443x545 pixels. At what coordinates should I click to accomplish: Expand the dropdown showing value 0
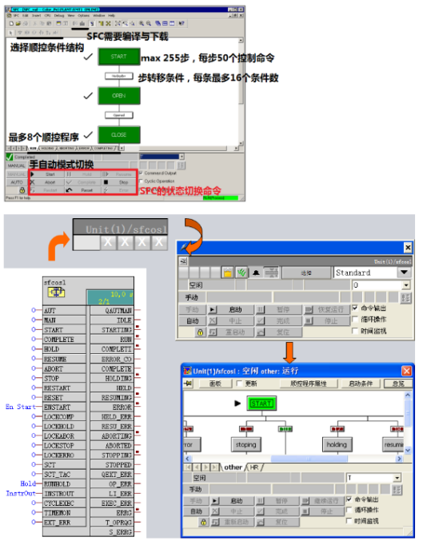coord(405,285)
